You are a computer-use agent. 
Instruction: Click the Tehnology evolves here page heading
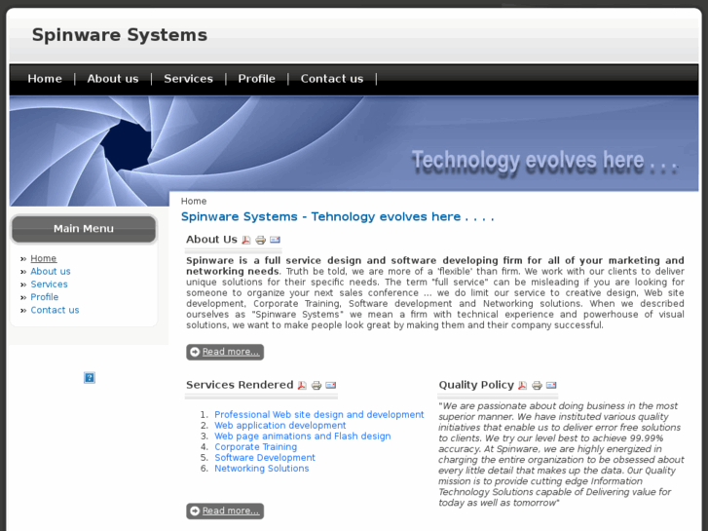337,217
